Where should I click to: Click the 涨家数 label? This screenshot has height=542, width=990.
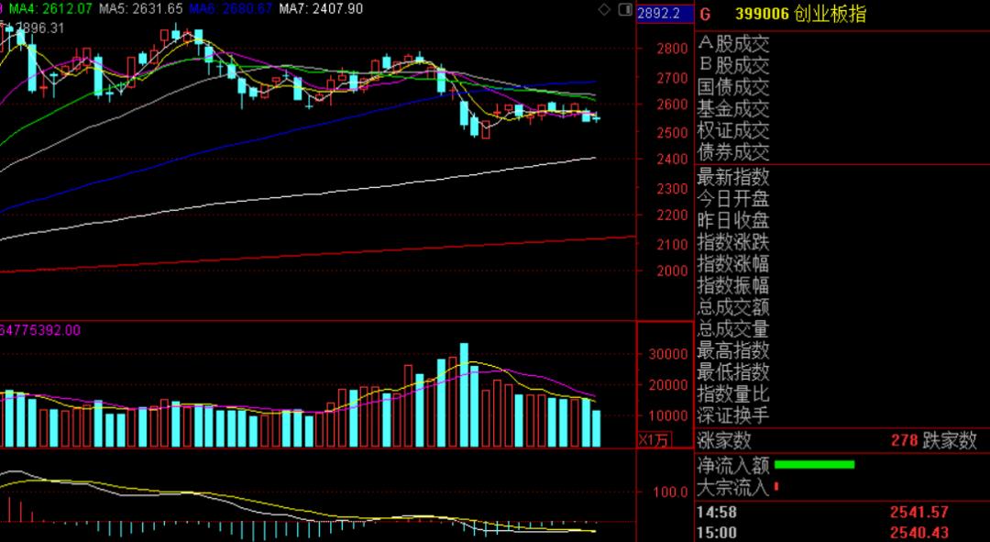click(724, 439)
